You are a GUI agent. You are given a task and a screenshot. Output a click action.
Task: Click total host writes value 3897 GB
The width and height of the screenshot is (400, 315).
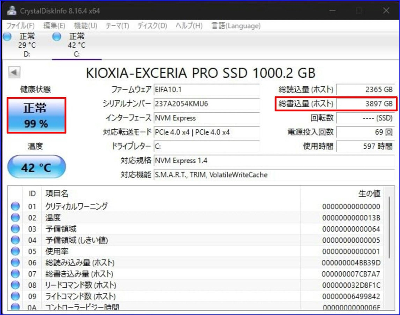(x=365, y=104)
